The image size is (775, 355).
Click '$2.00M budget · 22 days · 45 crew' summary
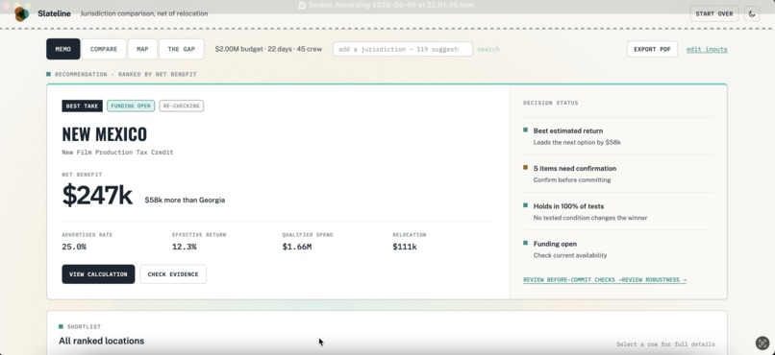(x=268, y=49)
